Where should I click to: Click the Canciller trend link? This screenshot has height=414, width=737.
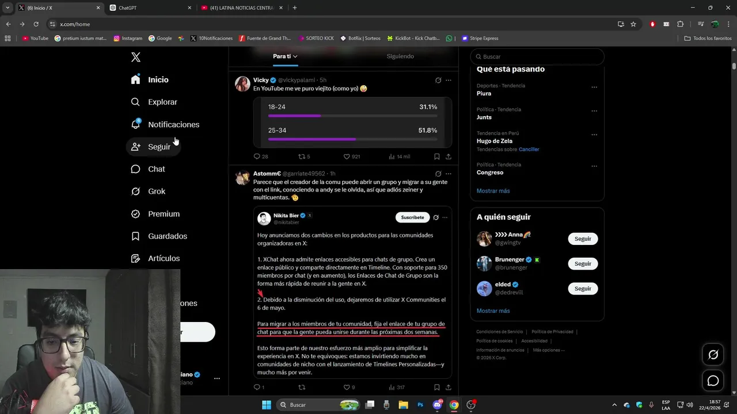click(529, 149)
